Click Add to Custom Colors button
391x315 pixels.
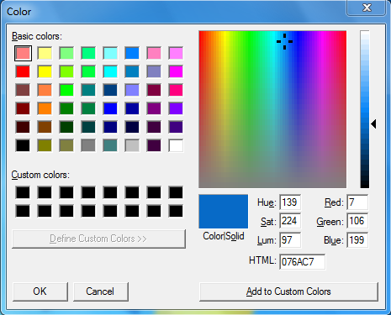(288, 291)
